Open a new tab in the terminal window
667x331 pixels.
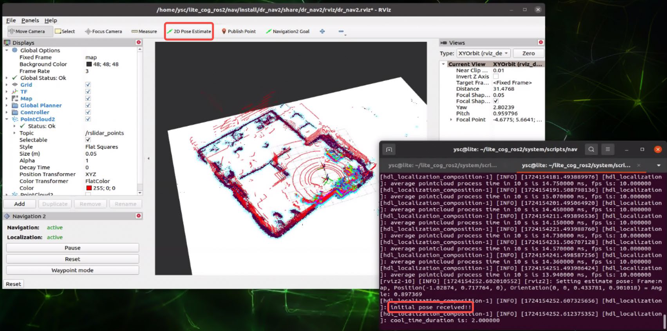point(389,149)
